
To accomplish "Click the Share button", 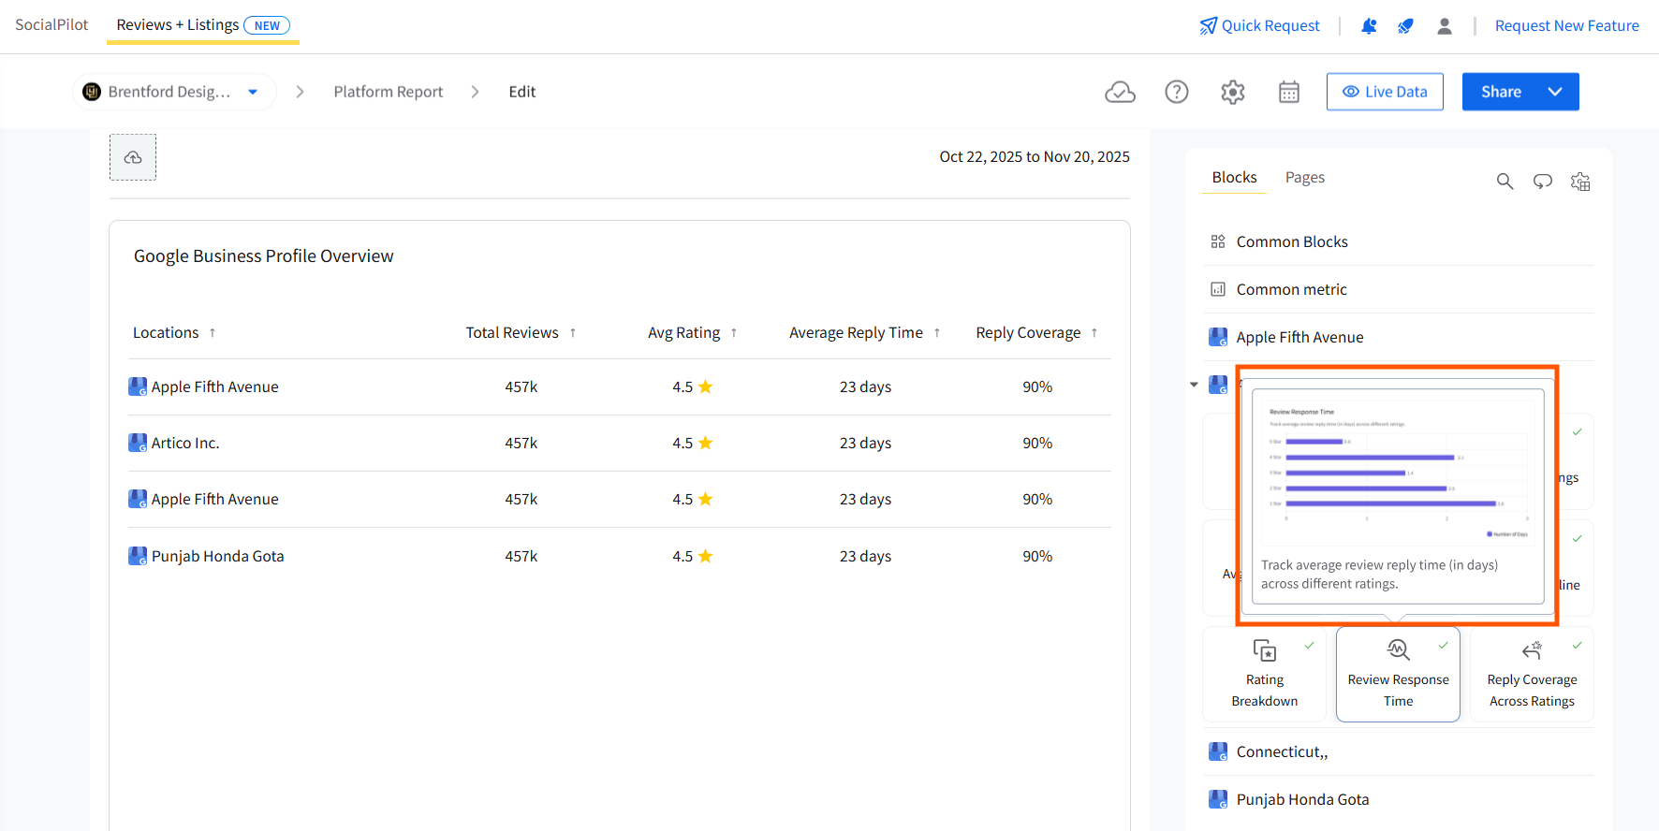I will click(1501, 92).
